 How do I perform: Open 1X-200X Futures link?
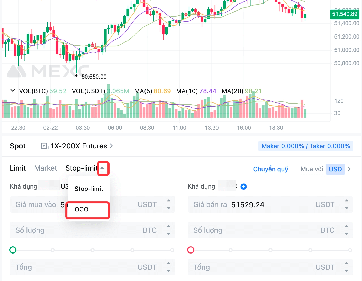tap(78, 146)
